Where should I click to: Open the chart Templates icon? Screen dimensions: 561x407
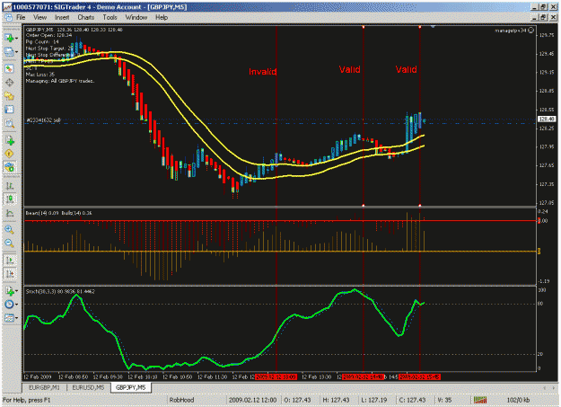(x=9, y=318)
